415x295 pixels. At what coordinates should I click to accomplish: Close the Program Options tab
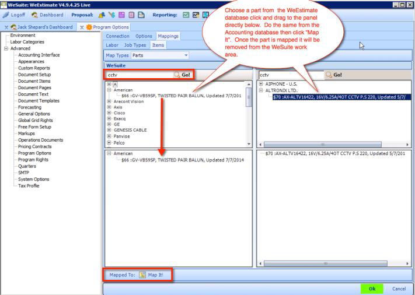82,27
